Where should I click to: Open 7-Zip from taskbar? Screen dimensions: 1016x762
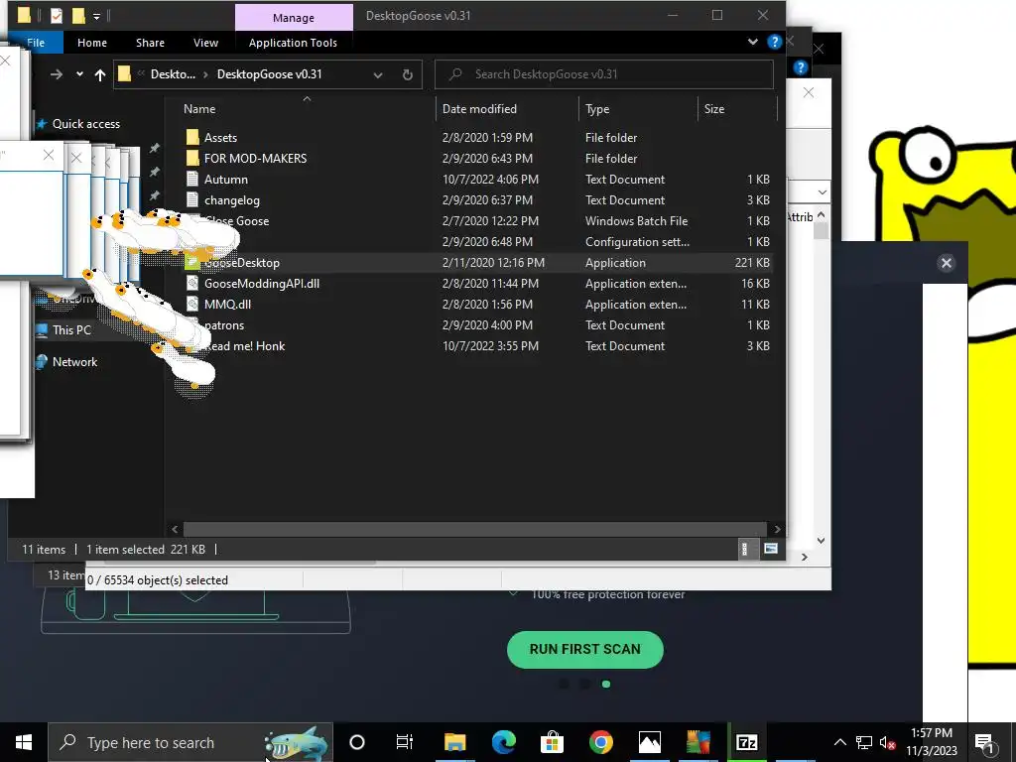[746, 742]
